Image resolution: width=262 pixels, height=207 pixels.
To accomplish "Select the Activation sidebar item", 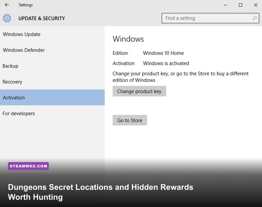I will [x=52, y=97].
